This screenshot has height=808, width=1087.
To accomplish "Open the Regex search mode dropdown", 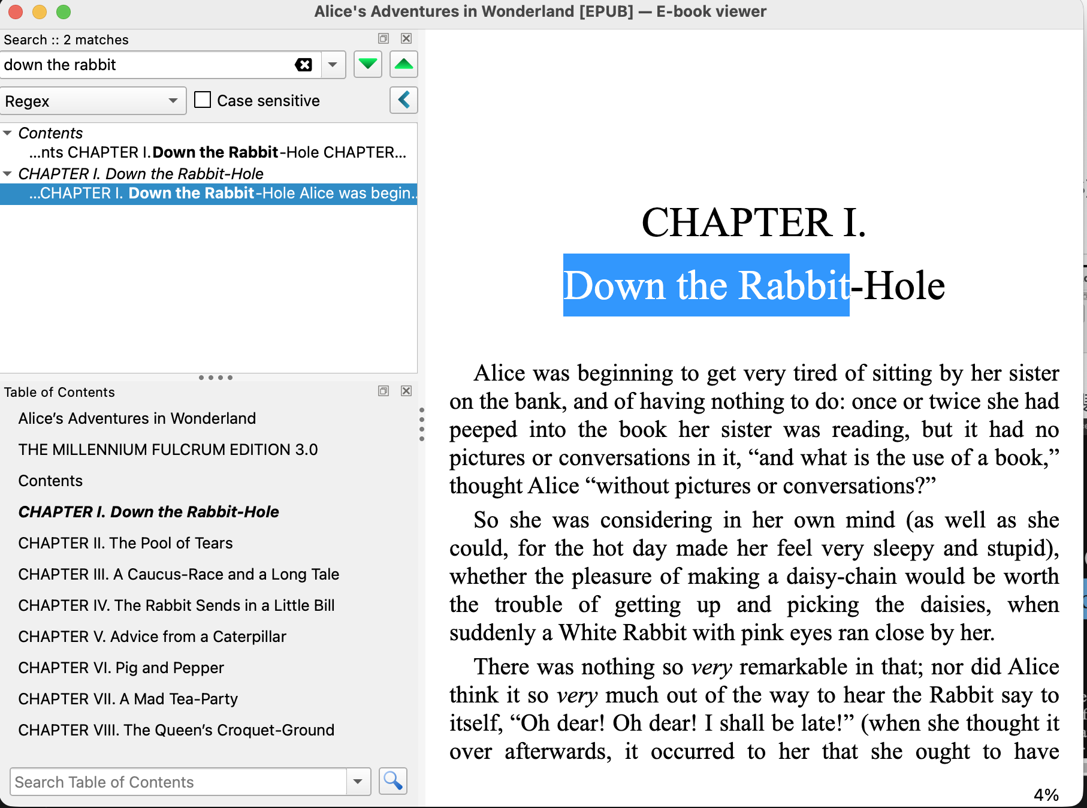I will coord(93,101).
